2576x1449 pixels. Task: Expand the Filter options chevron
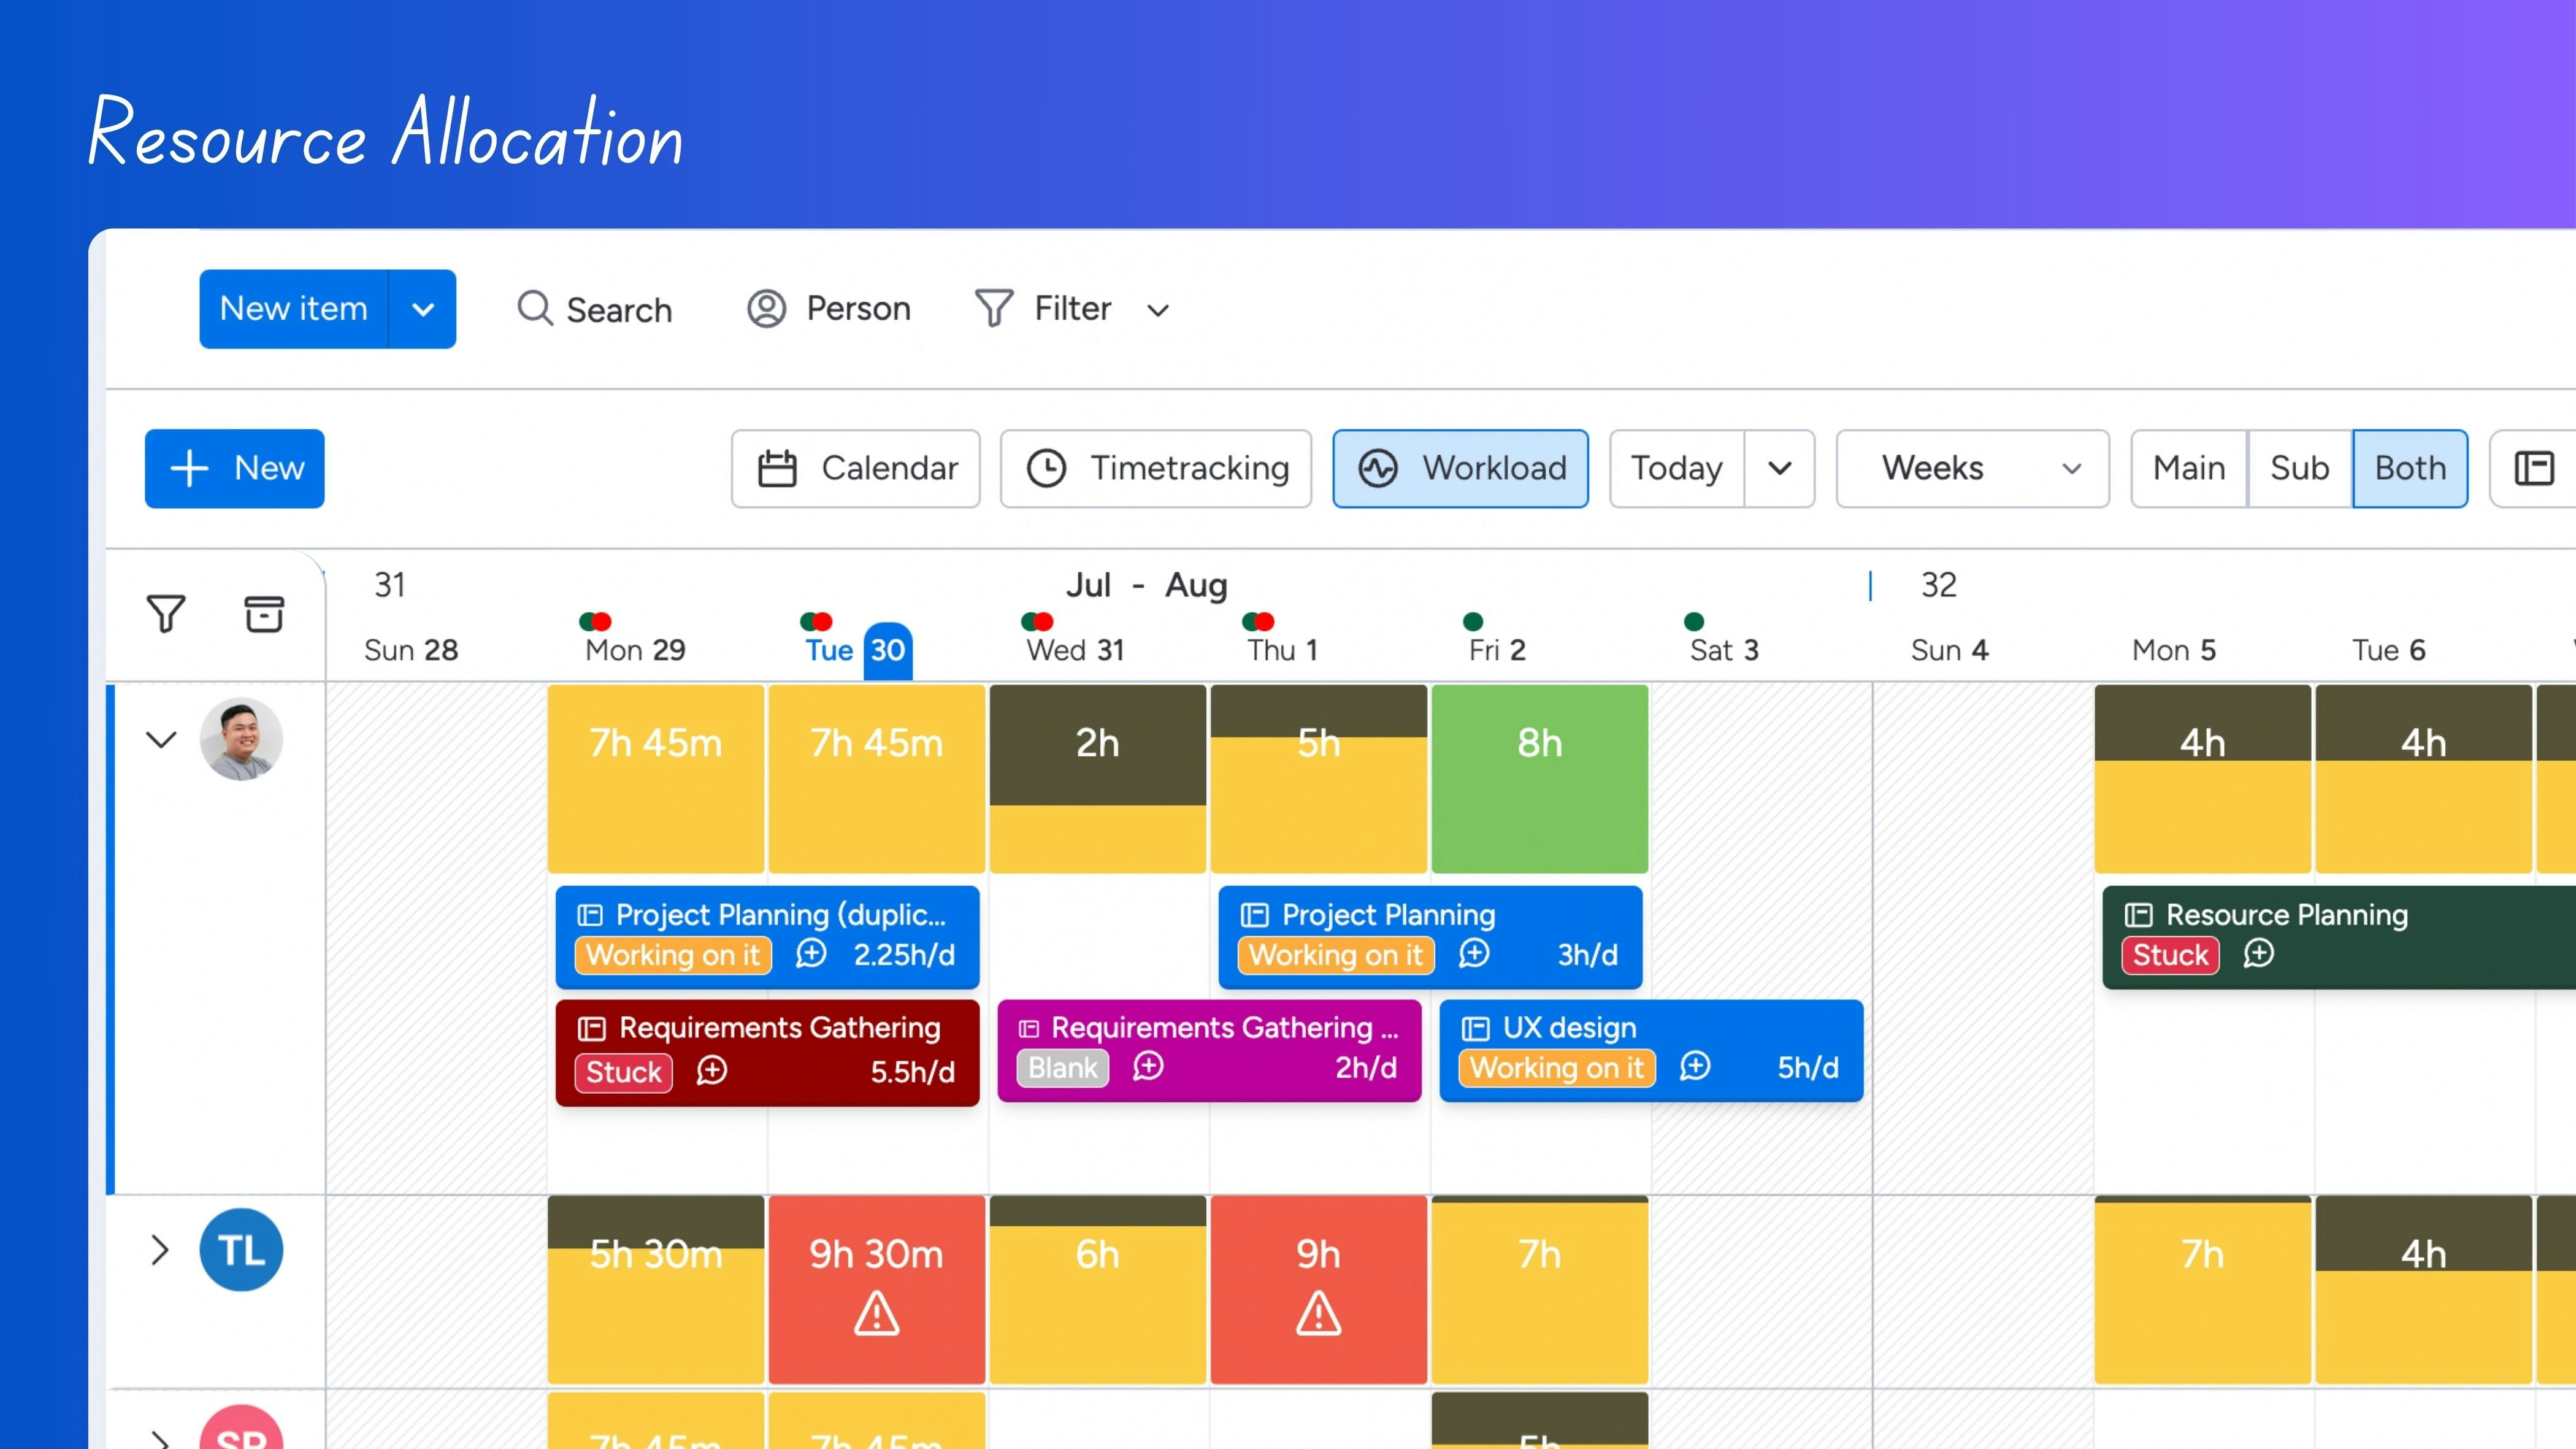[1158, 311]
